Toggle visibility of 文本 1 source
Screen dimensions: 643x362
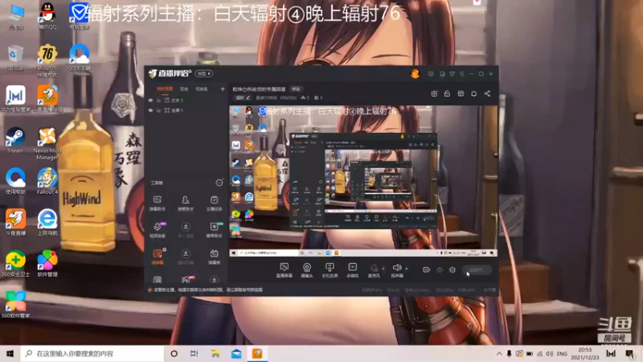[150, 100]
